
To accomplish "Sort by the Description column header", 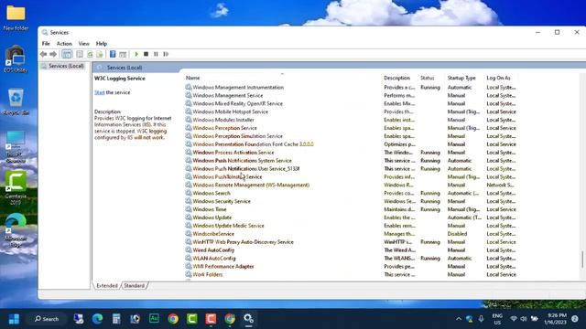I will point(396,78).
